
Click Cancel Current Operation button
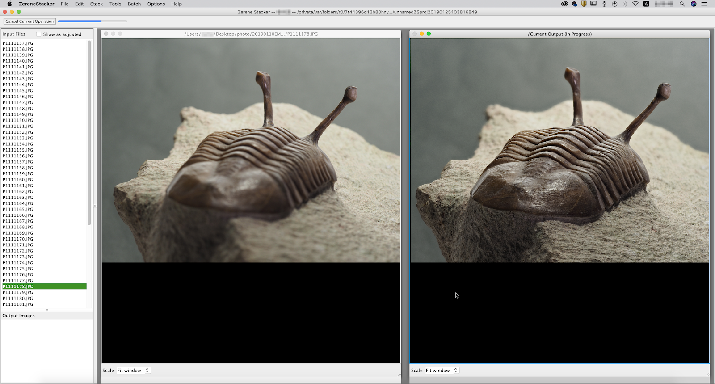pos(29,21)
